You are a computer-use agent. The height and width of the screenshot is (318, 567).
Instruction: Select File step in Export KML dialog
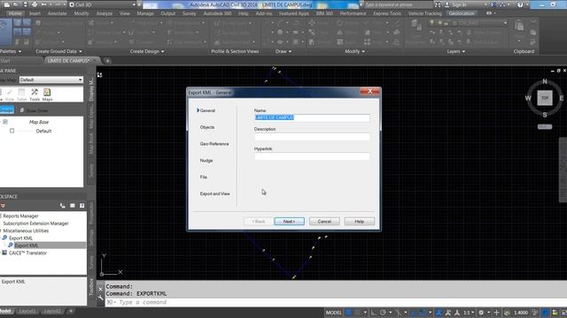point(204,177)
